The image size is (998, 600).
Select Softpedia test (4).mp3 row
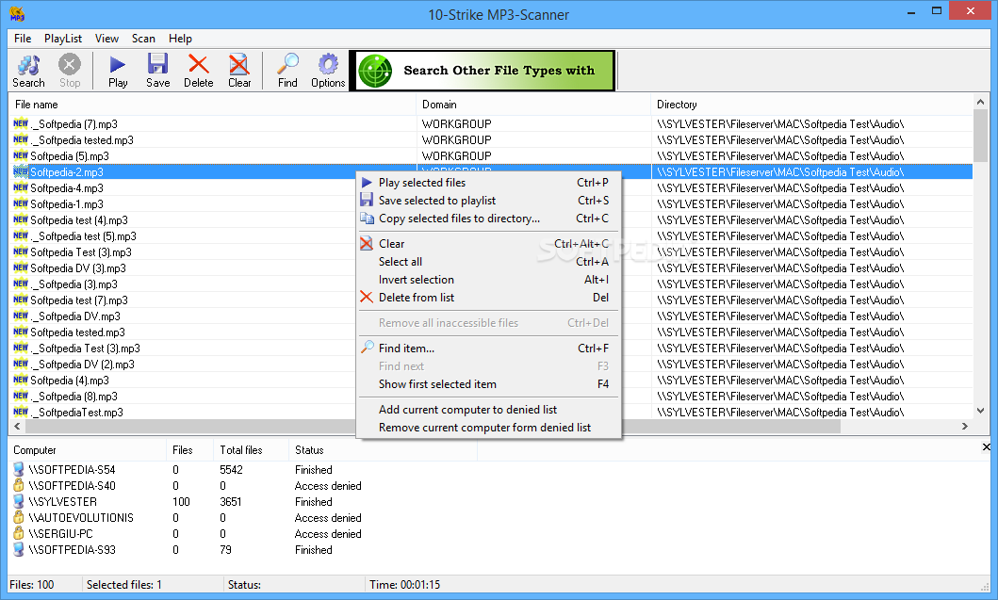pos(79,220)
